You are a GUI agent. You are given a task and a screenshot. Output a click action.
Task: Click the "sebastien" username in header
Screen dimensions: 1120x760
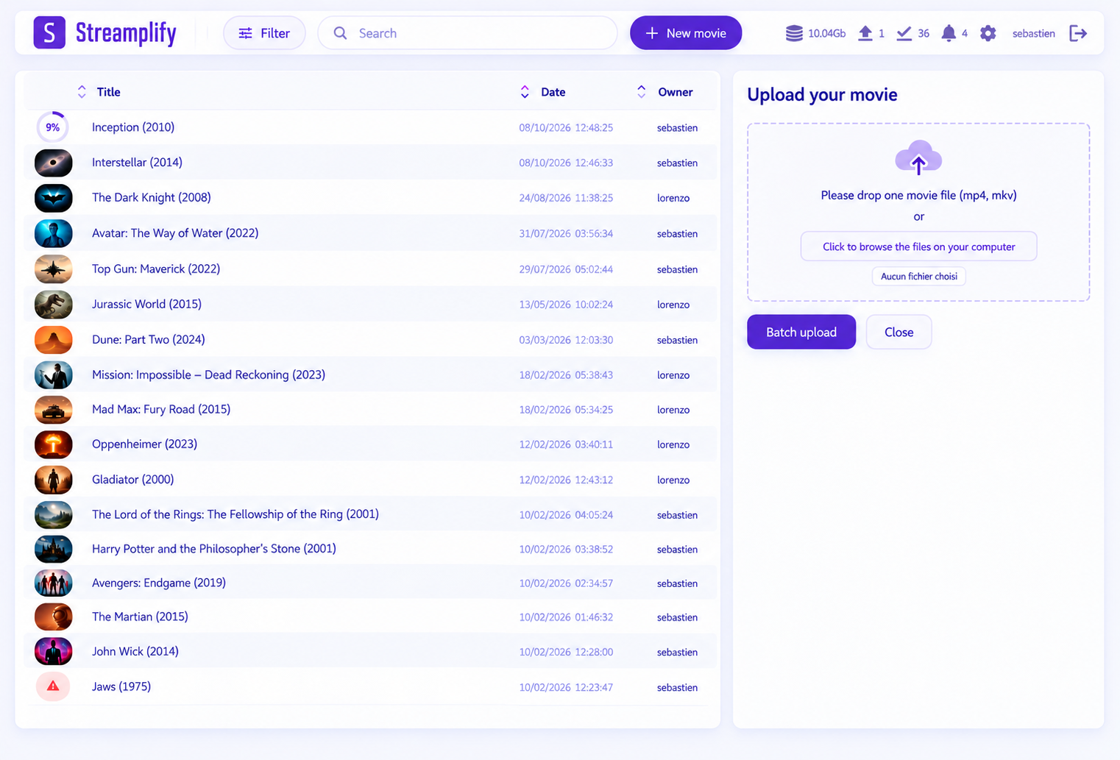[1033, 33]
